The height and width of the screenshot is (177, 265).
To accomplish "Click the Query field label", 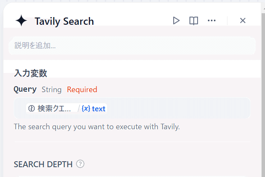I will tap(25, 90).
